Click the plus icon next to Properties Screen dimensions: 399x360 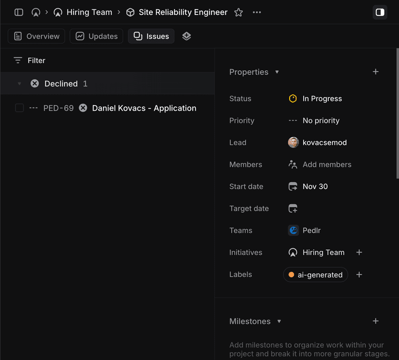coord(375,72)
